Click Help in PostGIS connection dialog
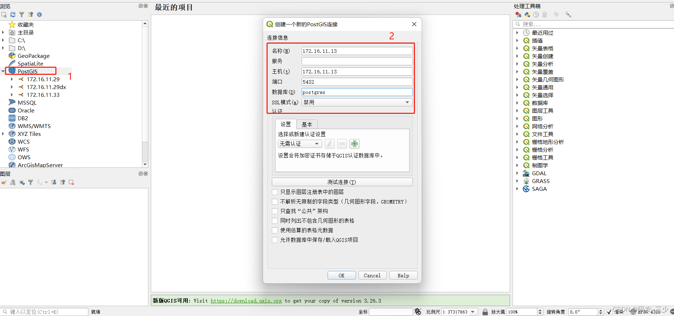The height and width of the screenshot is (316, 674). click(403, 275)
